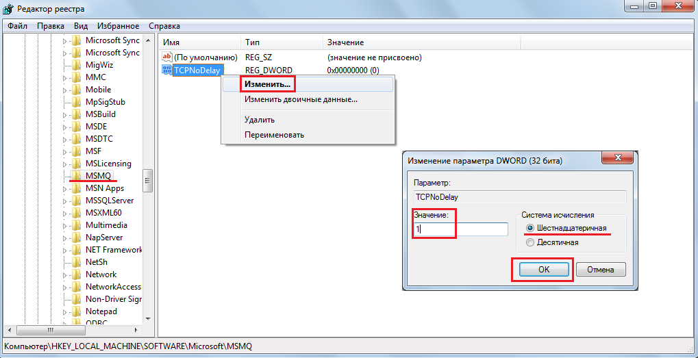Click the string icon of (По умолчанию)
The width and height of the screenshot is (698, 358).
click(x=167, y=57)
